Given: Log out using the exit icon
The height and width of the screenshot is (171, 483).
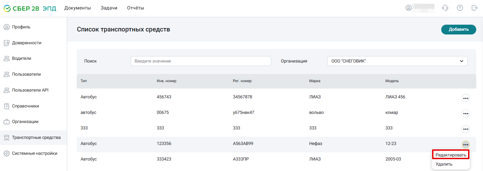Looking at the screenshot, I should tap(475, 8).
